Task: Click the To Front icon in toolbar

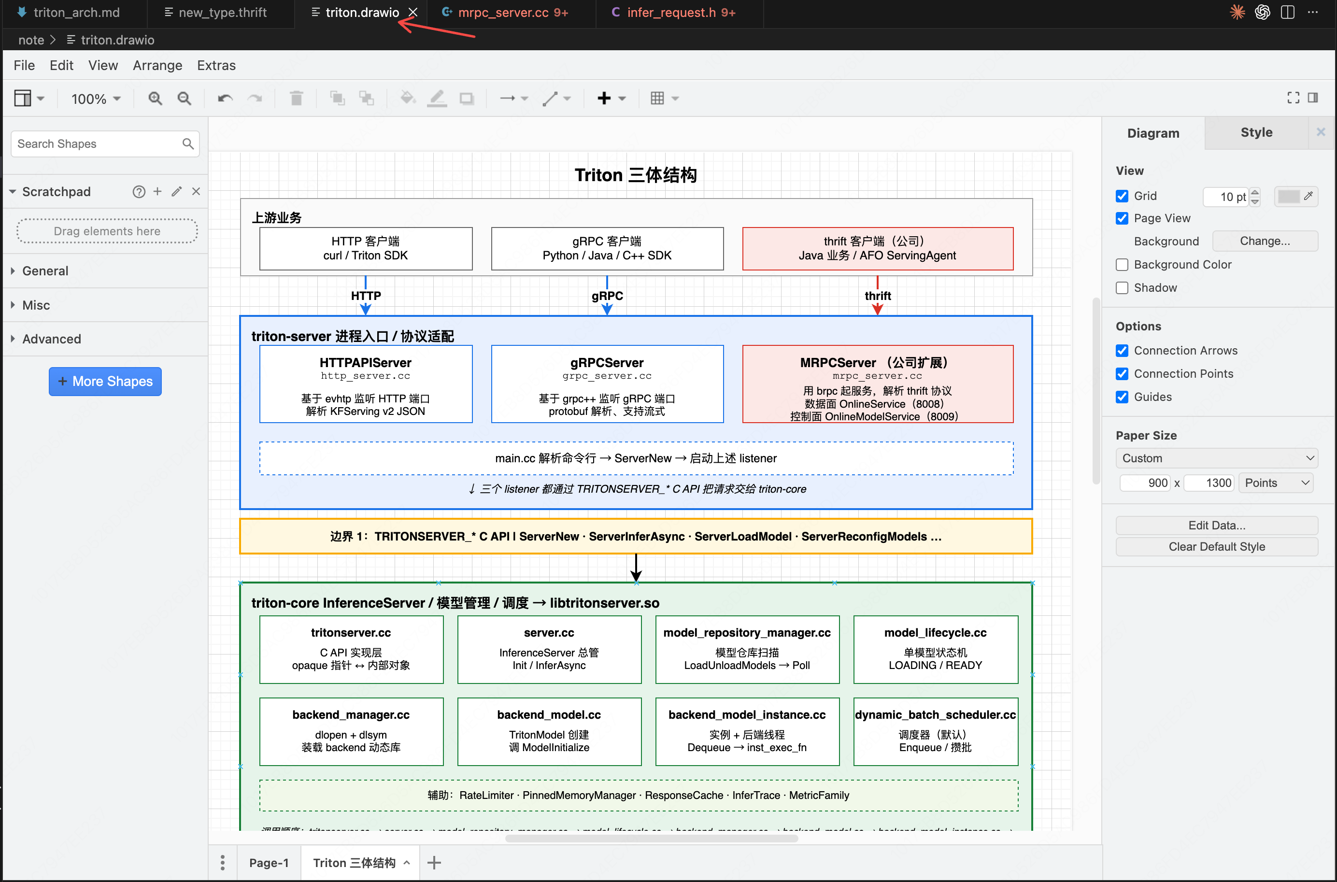Action: coord(338,99)
